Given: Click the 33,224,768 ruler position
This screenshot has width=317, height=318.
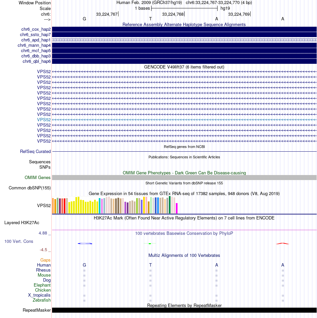Looking at the screenshot, I should click(x=173, y=14).
